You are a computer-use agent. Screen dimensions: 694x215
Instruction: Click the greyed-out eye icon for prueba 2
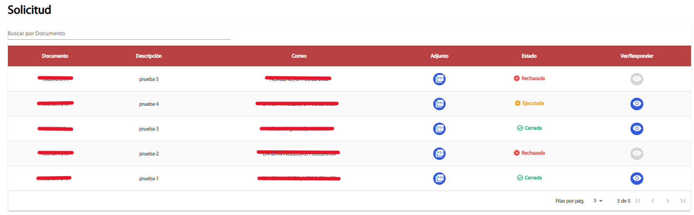coord(636,153)
